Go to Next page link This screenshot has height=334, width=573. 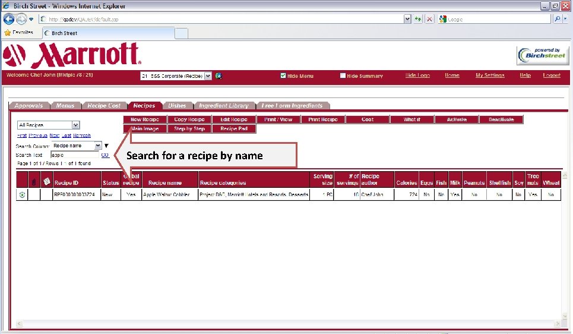[x=55, y=136]
